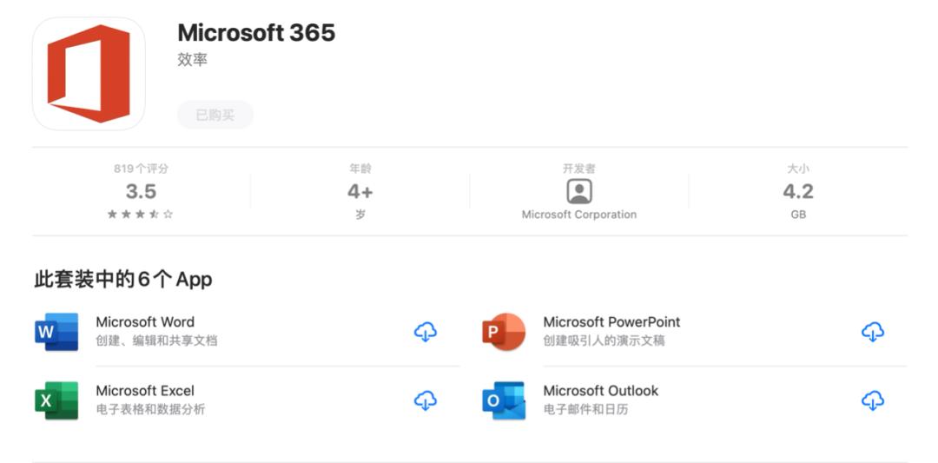The height and width of the screenshot is (463, 938).
Task: Click the 效率 productivity category label
Action: [x=192, y=60]
